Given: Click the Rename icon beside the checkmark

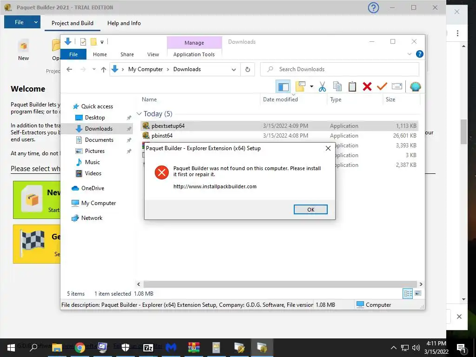Looking at the screenshot, I should (397, 87).
